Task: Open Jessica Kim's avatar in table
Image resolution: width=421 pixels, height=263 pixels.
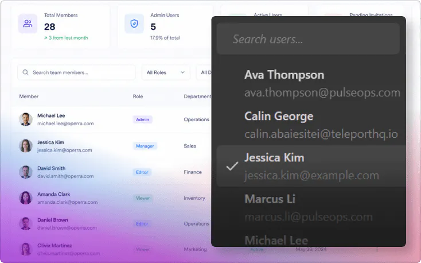Action: (26, 146)
